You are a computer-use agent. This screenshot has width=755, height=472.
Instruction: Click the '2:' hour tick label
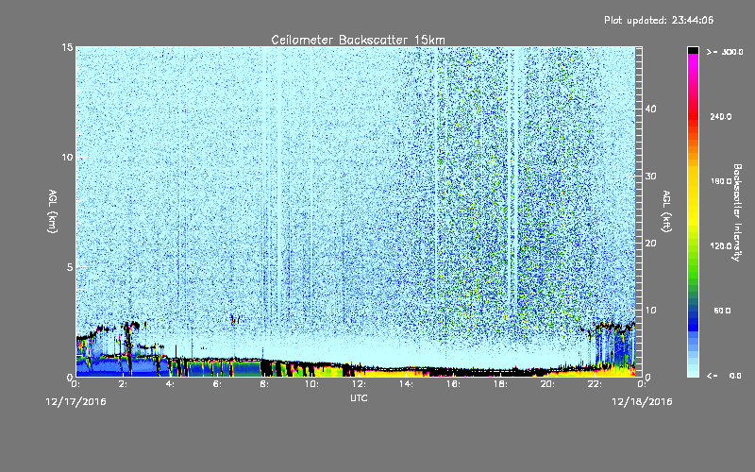point(124,384)
